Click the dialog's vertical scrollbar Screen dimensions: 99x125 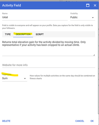[98, 62]
